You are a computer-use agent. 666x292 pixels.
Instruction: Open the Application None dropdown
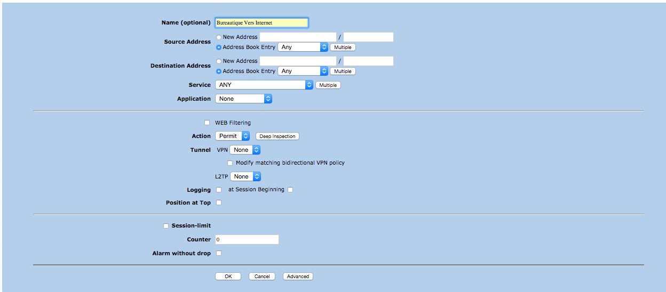(x=243, y=99)
